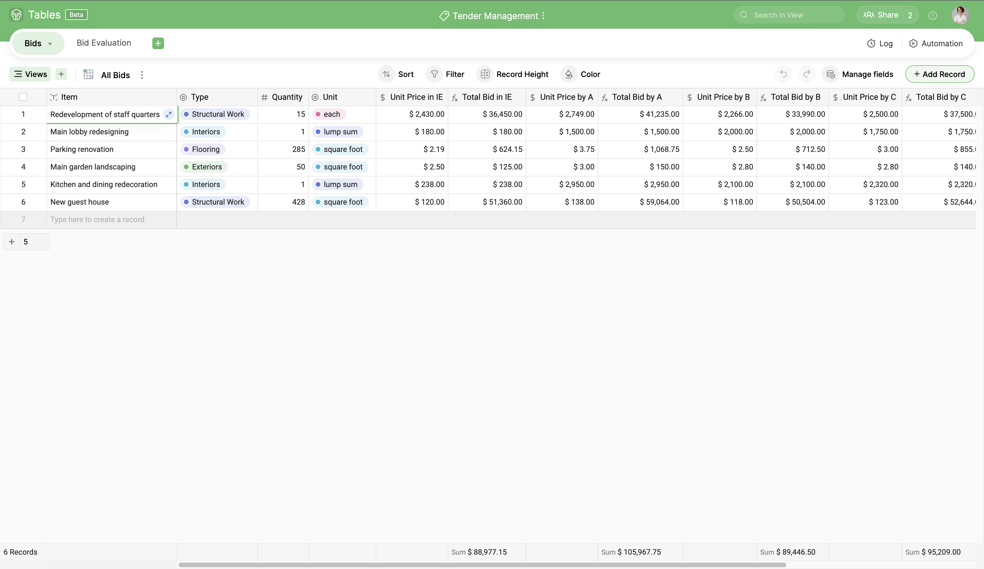Click the All Bids grid view icon
Image resolution: width=984 pixels, height=569 pixels.
click(89, 74)
